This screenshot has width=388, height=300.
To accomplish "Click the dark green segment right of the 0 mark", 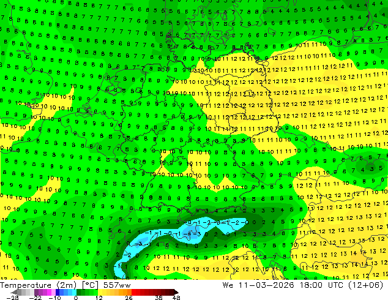I will [x=79, y=292].
